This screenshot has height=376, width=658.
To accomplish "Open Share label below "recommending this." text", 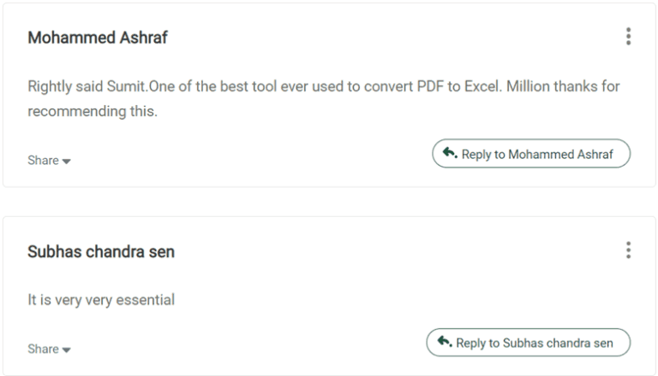I will [43, 161].
